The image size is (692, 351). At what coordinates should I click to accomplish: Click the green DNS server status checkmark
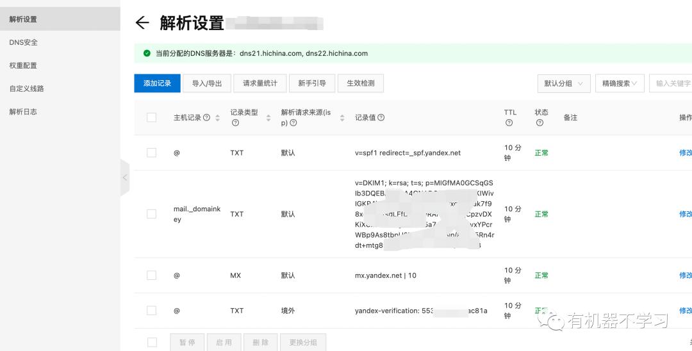(147, 53)
